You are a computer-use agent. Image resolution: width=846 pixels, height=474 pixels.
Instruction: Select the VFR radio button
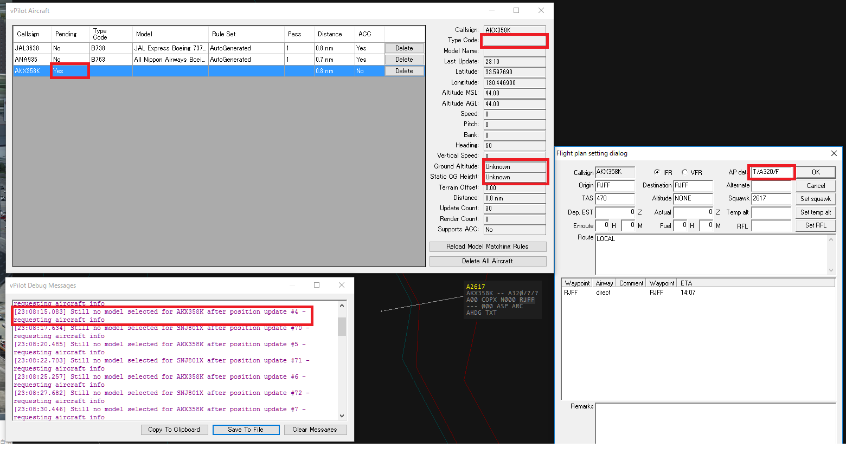(685, 172)
